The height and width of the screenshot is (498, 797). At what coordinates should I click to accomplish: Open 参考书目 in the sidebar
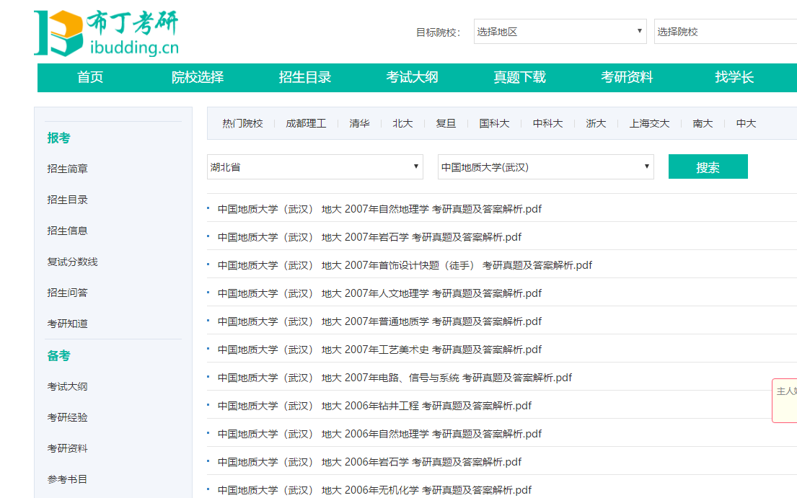68,479
